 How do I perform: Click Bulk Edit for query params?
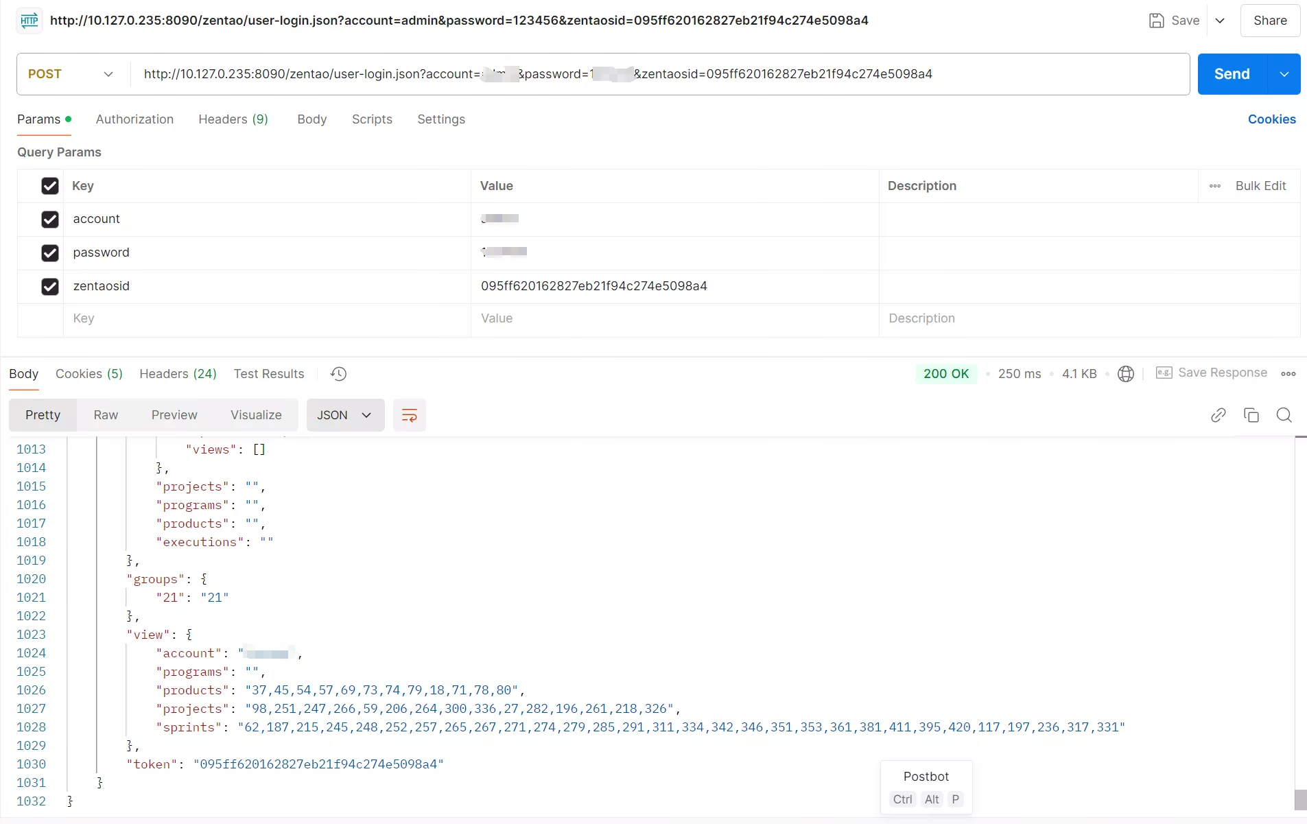click(x=1260, y=186)
